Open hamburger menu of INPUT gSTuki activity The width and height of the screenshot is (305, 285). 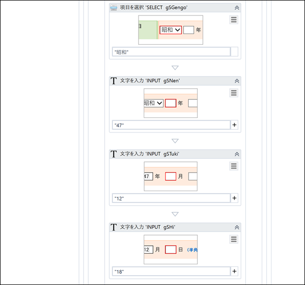(x=233, y=166)
